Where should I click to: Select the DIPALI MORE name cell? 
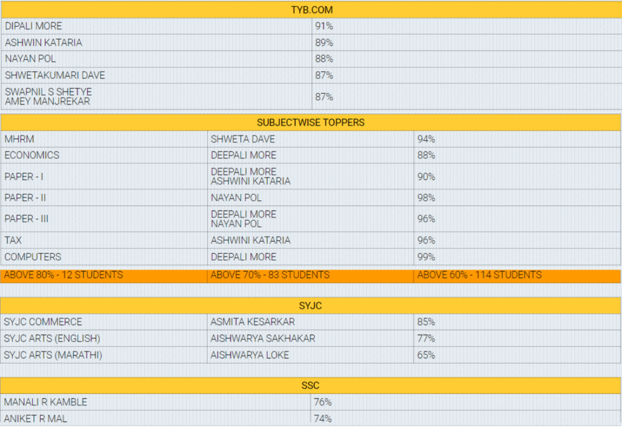tap(157, 26)
